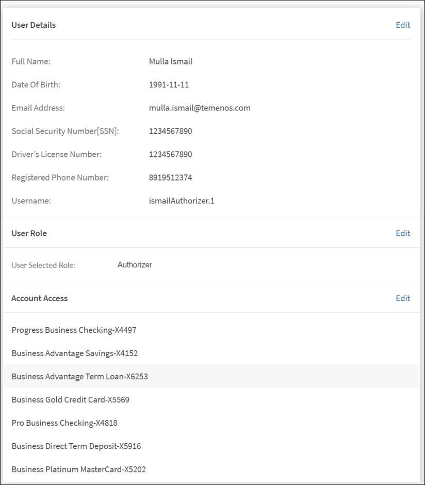Viewport: 425px width, 485px height.
Task: Click the full name value Mulla Ismail
Action: click(170, 61)
